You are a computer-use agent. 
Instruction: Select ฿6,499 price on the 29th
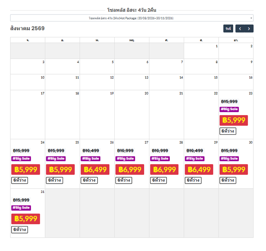[x=199, y=169]
